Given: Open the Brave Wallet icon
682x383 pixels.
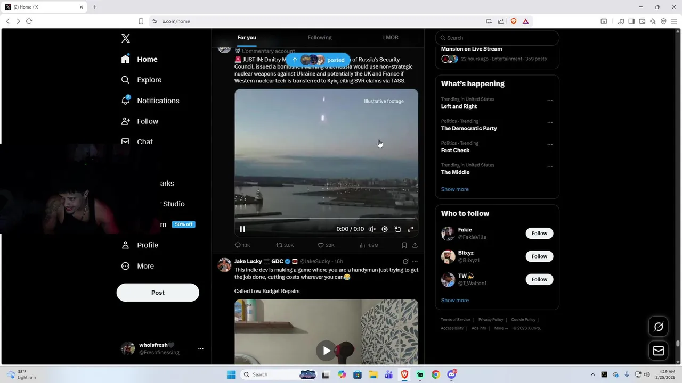Looking at the screenshot, I should coord(642,21).
